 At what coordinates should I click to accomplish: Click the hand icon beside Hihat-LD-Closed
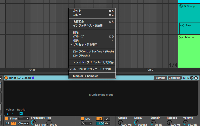[x=33, y=78]
